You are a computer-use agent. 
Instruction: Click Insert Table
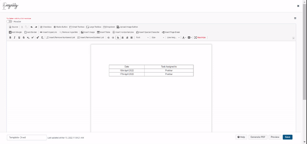click(x=104, y=32)
